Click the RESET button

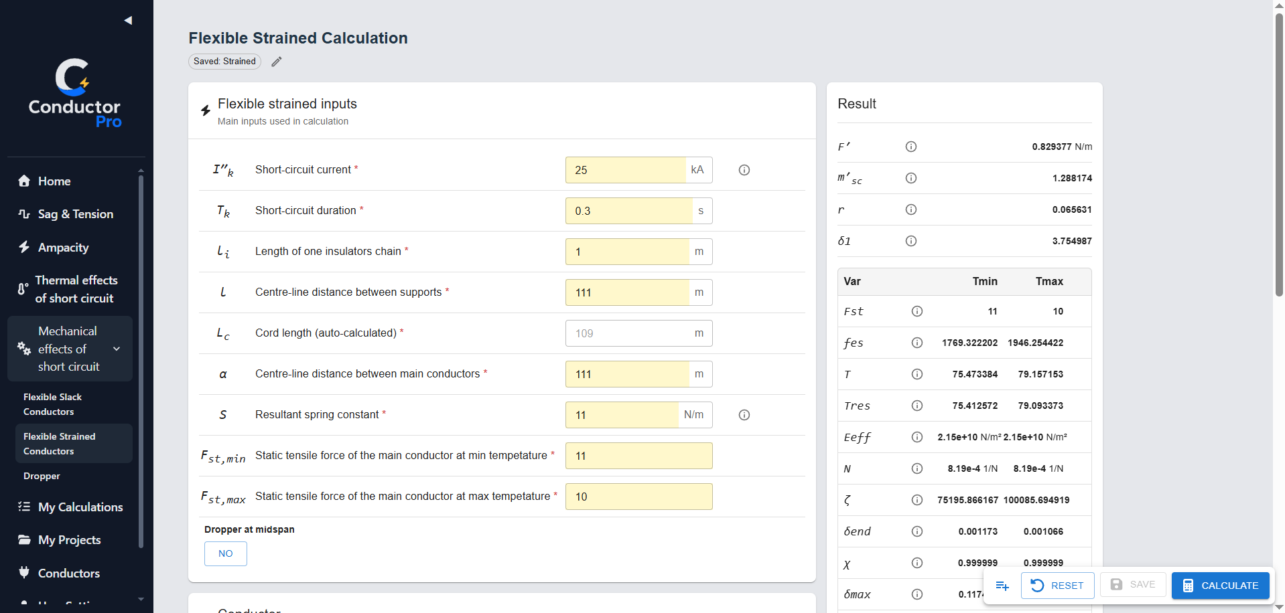[x=1057, y=586]
